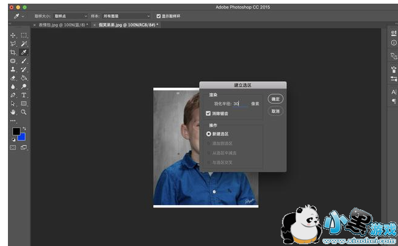The image size is (398, 246).
Task: Select the Brush tool
Action: click(24, 61)
